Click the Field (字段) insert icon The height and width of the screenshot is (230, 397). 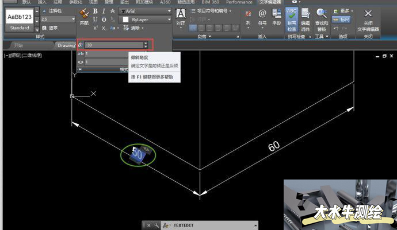[277, 17]
